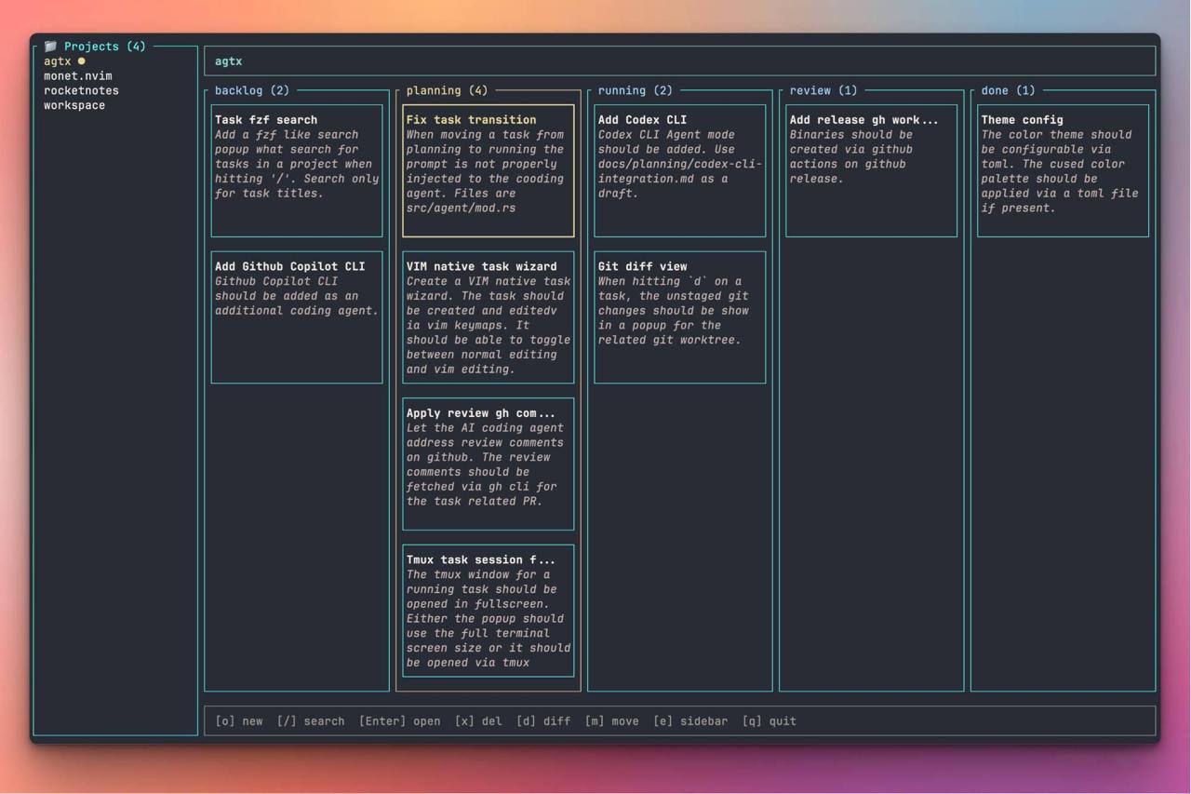Viewport: 1191px width, 794px height.
Task: Click the yellow dot next to agtx
Action: point(81,61)
